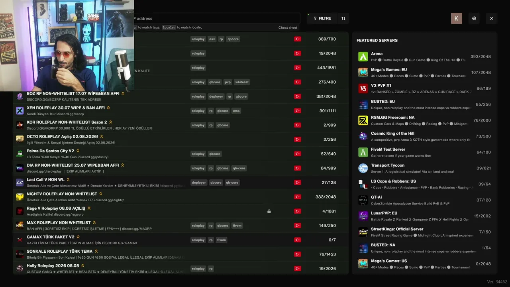Viewport: 510px width, 287px height.
Task: Open the Cheat sheet link
Action: point(288,28)
